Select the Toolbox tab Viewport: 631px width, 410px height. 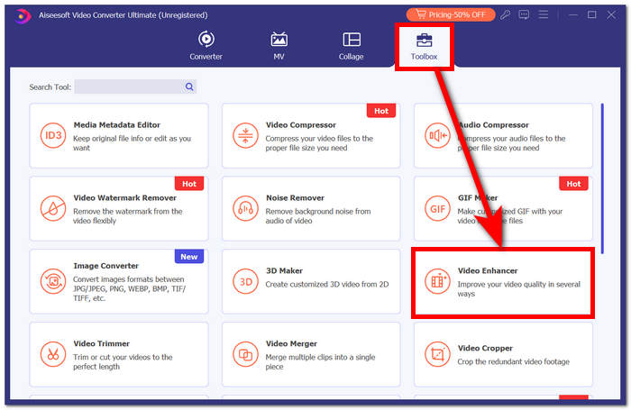click(x=425, y=46)
